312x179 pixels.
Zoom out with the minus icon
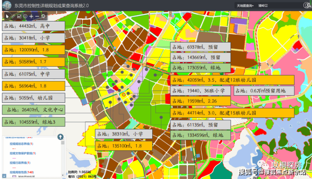tap(37, 16)
